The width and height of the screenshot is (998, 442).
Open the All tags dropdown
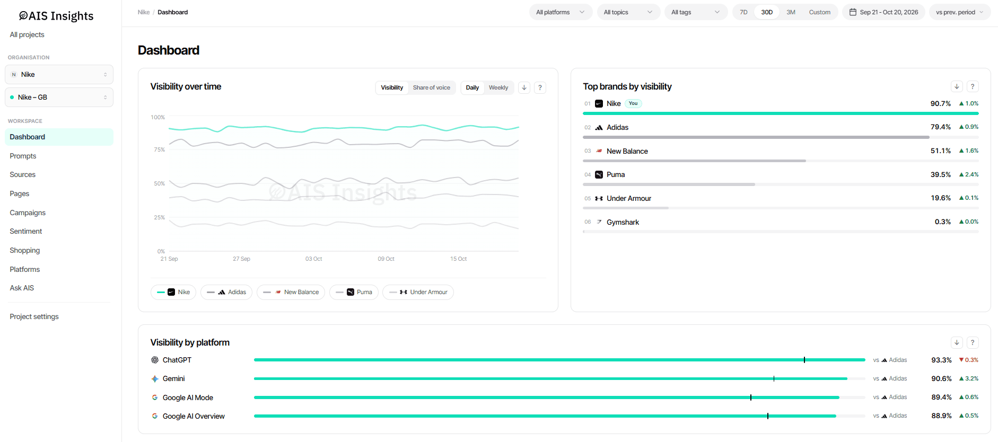[696, 12]
